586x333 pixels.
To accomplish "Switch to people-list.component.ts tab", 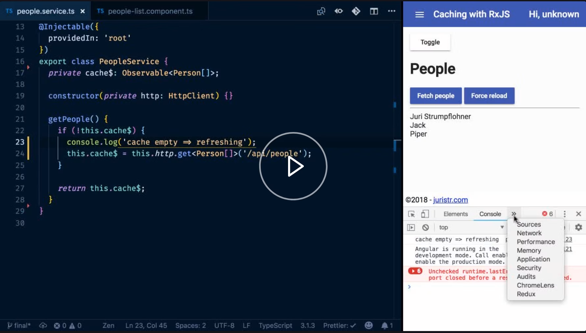I will pyautogui.click(x=150, y=11).
